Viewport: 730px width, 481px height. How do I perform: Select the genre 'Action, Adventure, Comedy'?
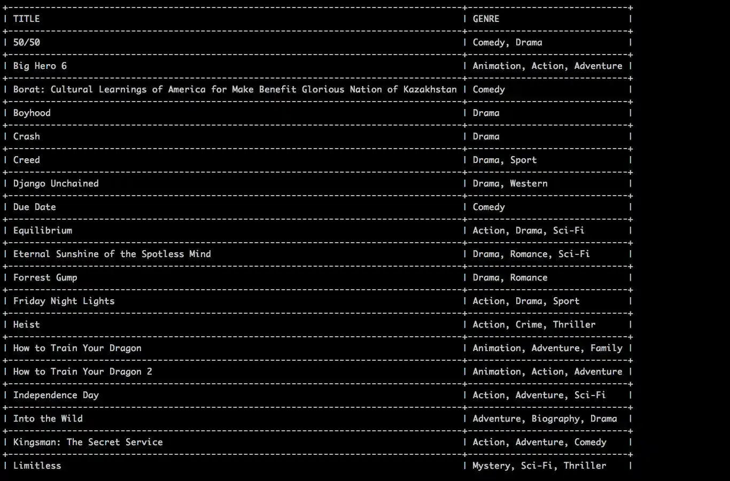point(539,442)
